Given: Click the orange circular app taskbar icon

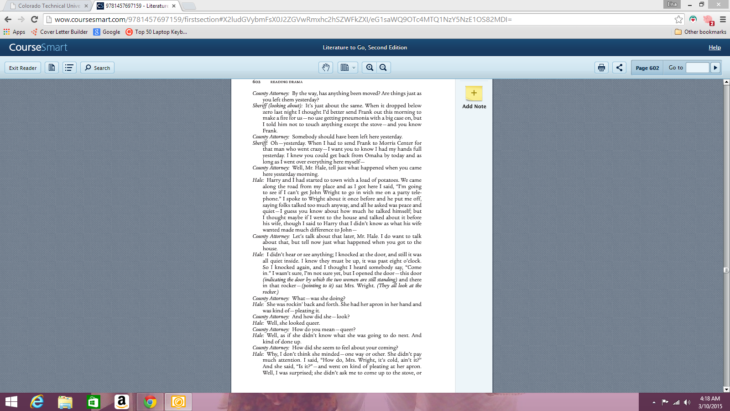Looking at the screenshot, I should 178,402.
